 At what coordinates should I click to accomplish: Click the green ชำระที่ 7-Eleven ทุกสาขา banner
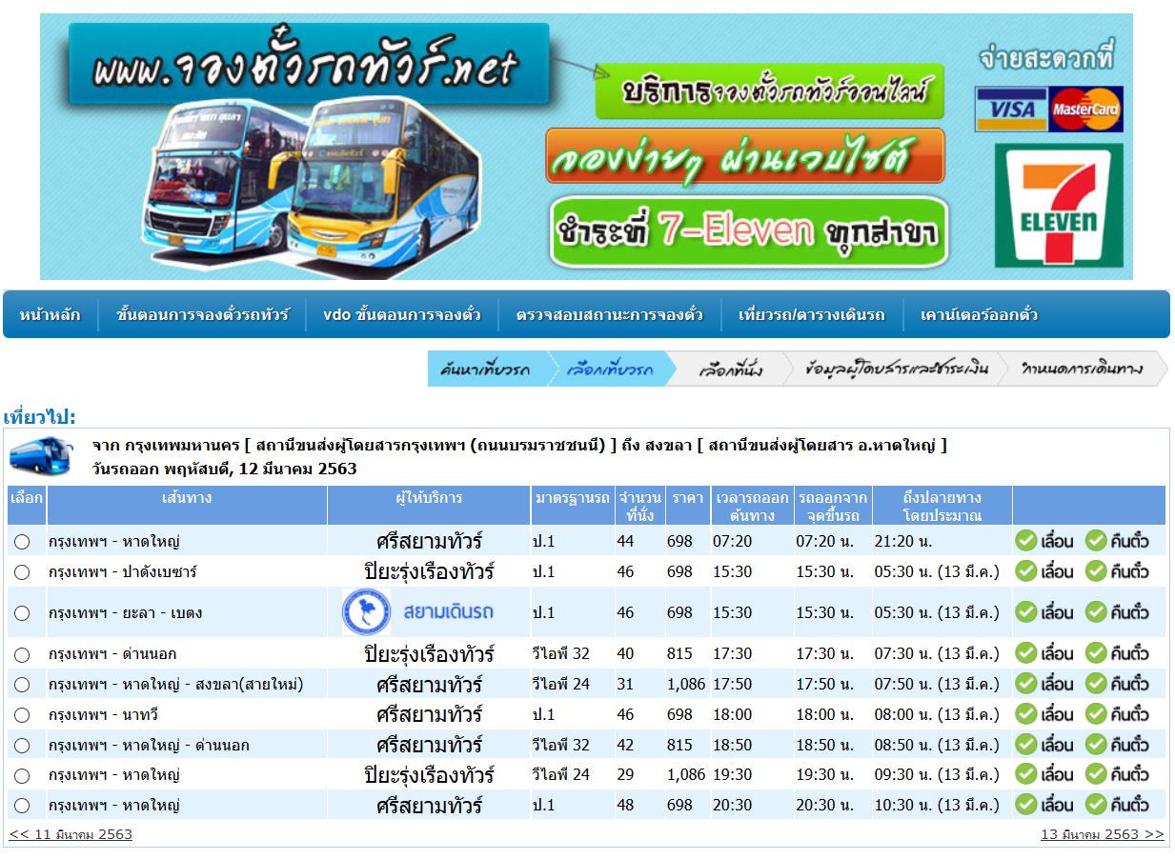(749, 231)
